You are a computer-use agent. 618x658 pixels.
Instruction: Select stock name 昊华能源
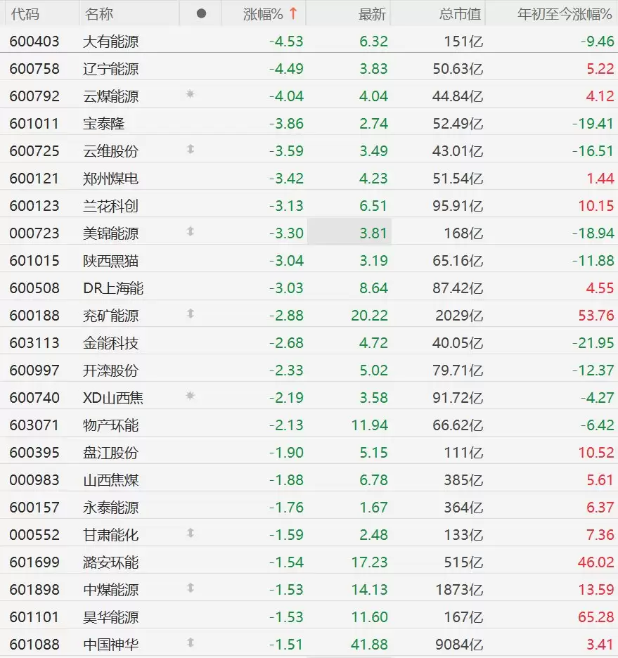click(x=111, y=617)
